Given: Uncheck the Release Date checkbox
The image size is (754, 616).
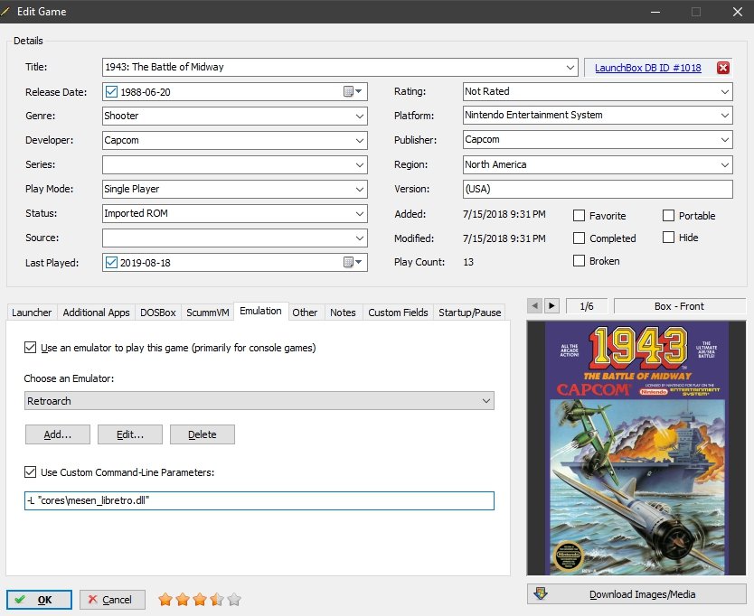Looking at the screenshot, I should (x=111, y=92).
